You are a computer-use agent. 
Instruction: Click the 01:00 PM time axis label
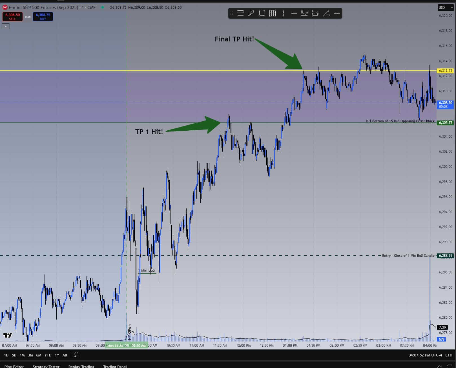coord(290,345)
